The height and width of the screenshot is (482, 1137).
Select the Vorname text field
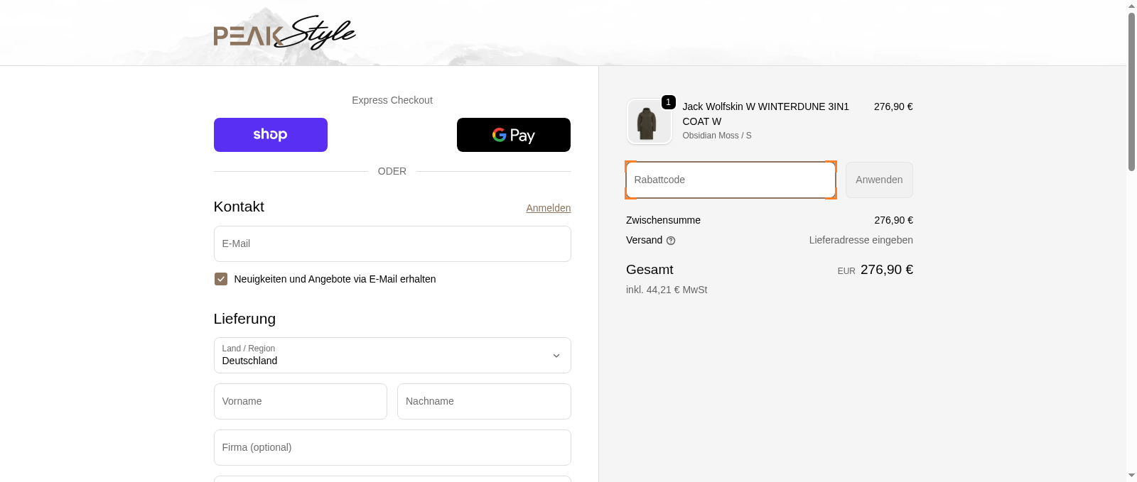click(x=300, y=401)
